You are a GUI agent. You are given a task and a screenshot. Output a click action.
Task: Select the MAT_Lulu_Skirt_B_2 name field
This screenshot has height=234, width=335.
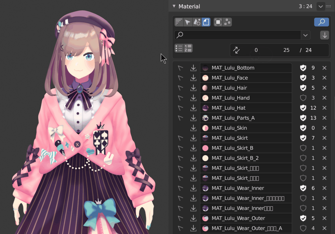pyautogui.click(x=246, y=158)
